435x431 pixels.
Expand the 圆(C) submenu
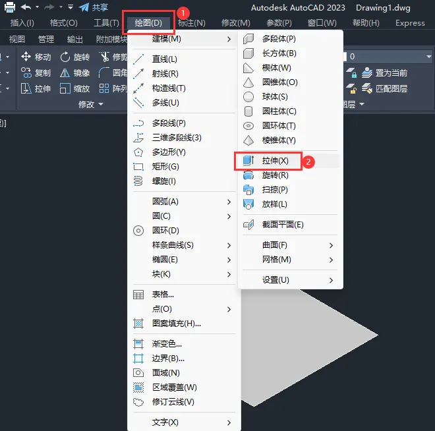184,216
